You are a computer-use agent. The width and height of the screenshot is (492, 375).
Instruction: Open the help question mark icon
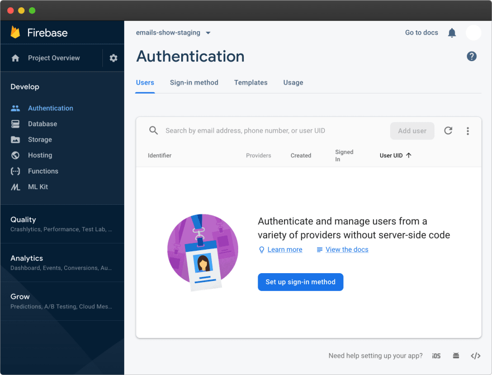click(472, 57)
